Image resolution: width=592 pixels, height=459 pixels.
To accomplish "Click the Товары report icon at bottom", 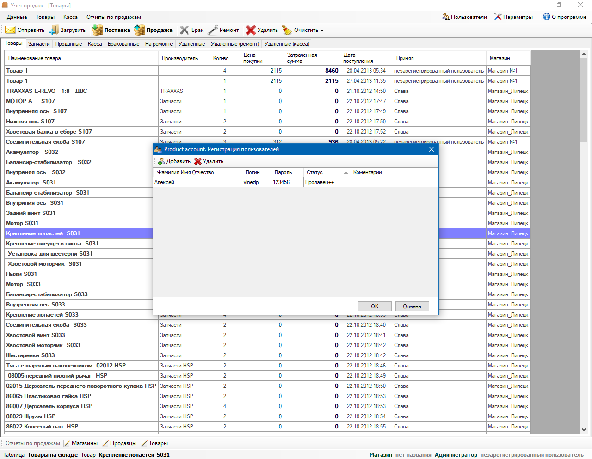I will tap(144, 443).
